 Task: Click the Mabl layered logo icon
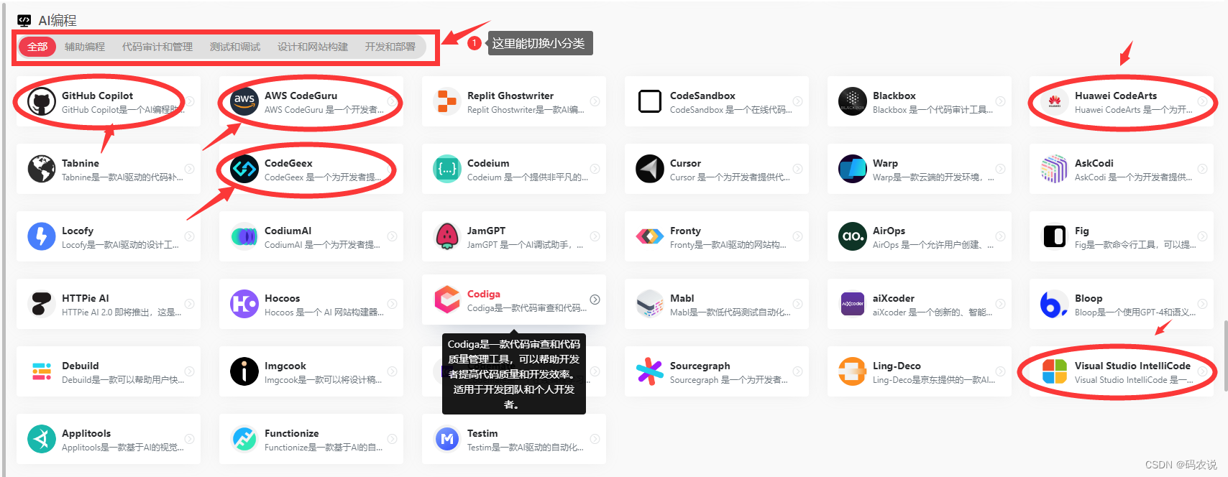tap(650, 305)
